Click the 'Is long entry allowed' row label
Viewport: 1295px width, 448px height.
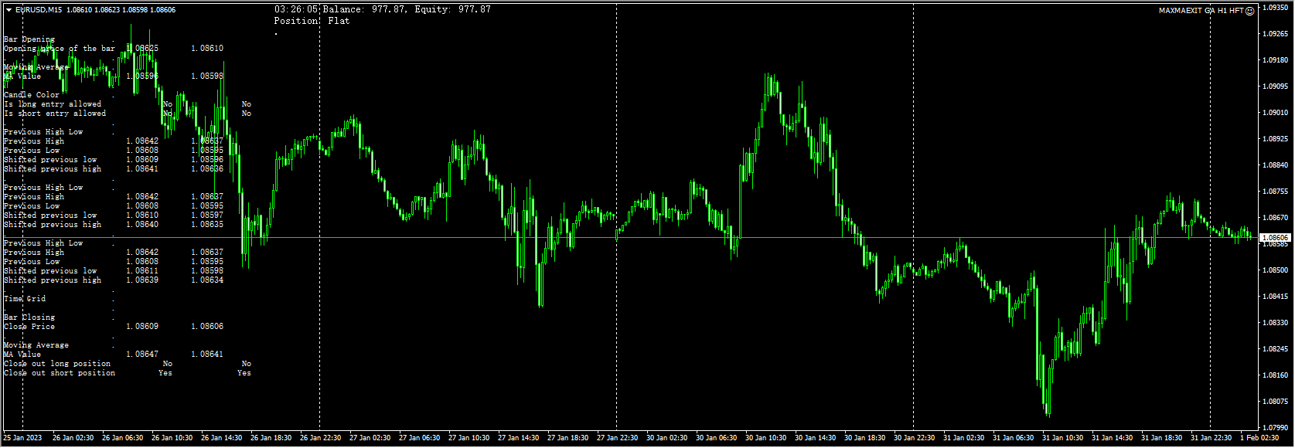[x=53, y=104]
